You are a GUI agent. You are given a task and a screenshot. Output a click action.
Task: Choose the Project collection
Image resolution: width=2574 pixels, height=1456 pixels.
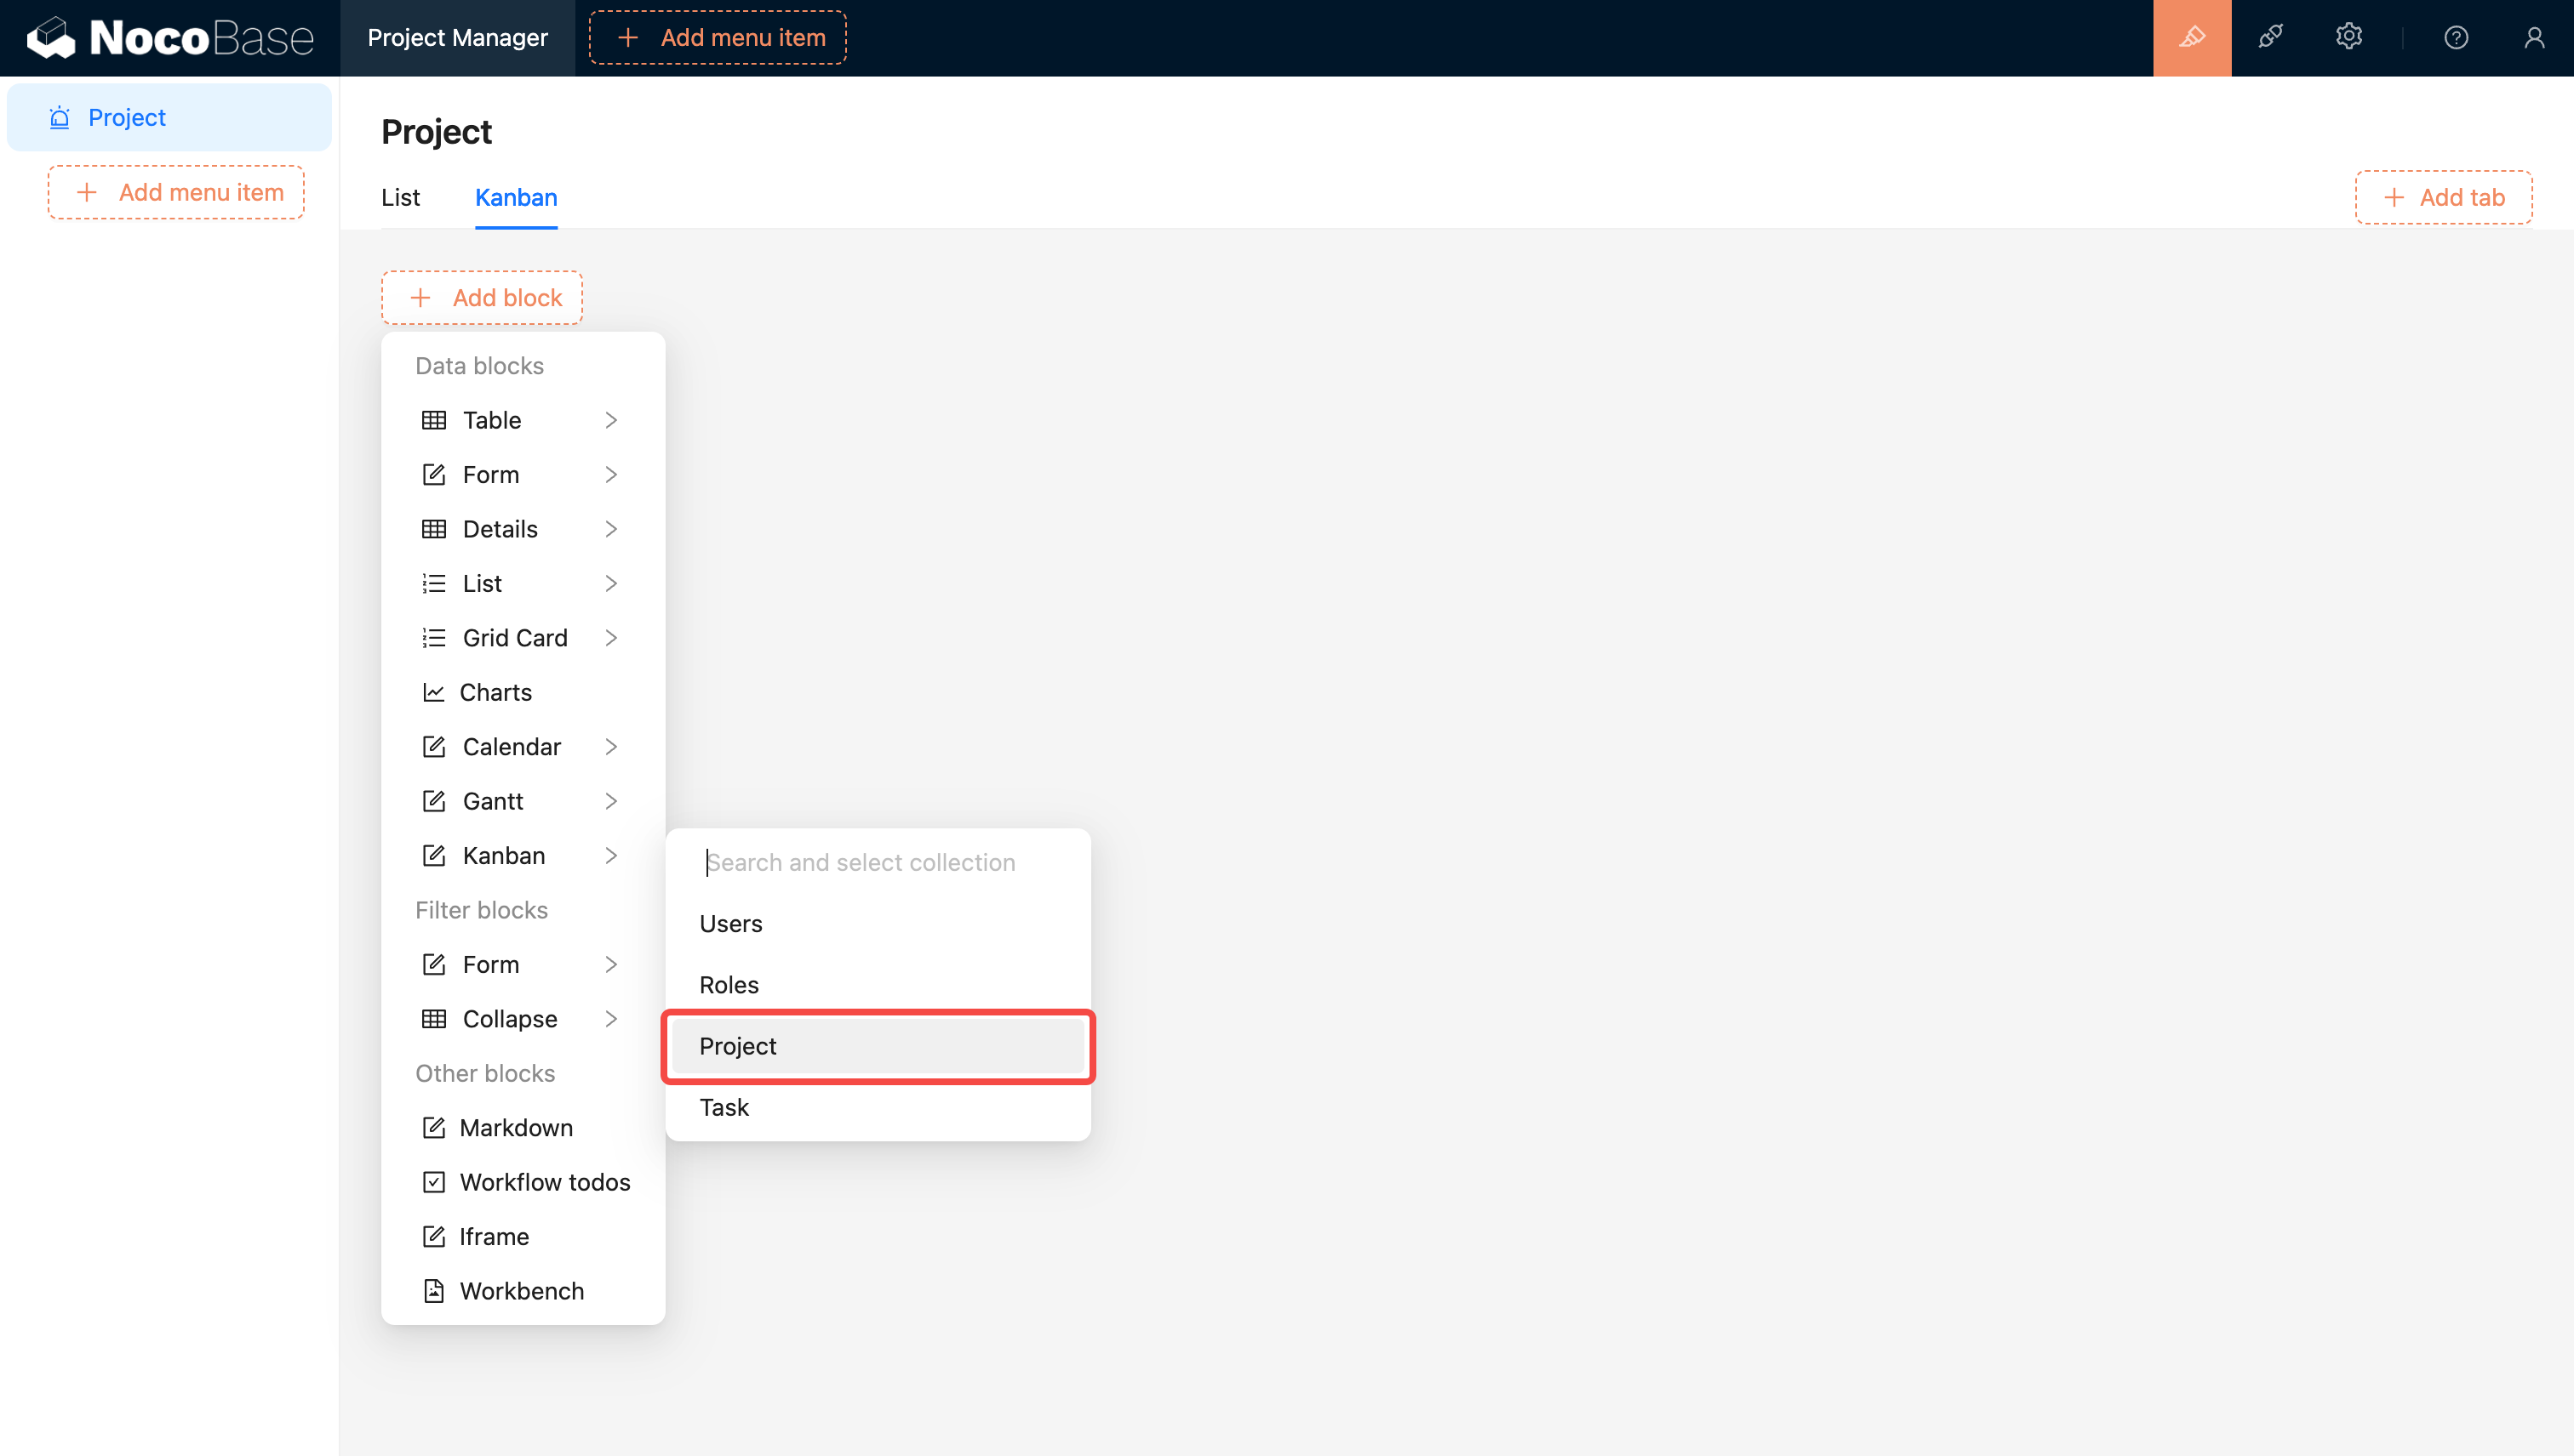[x=878, y=1046]
